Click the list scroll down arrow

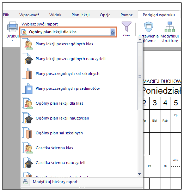click(x=140, y=174)
